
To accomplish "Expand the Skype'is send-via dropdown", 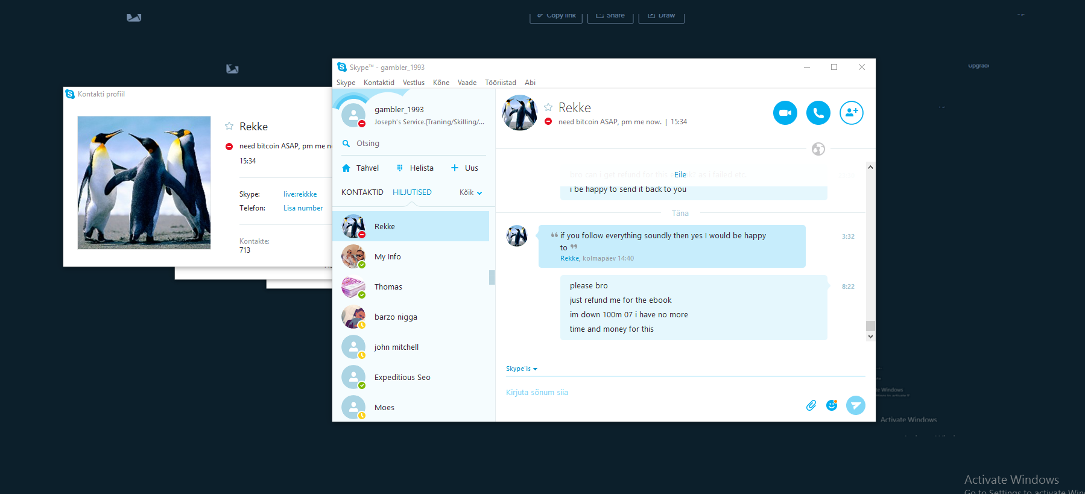I will point(522,369).
